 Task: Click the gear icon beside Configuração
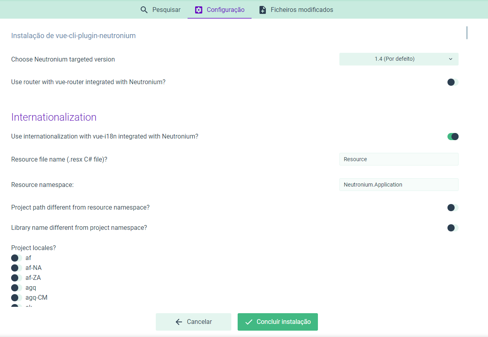pyautogui.click(x=199, y=10)
